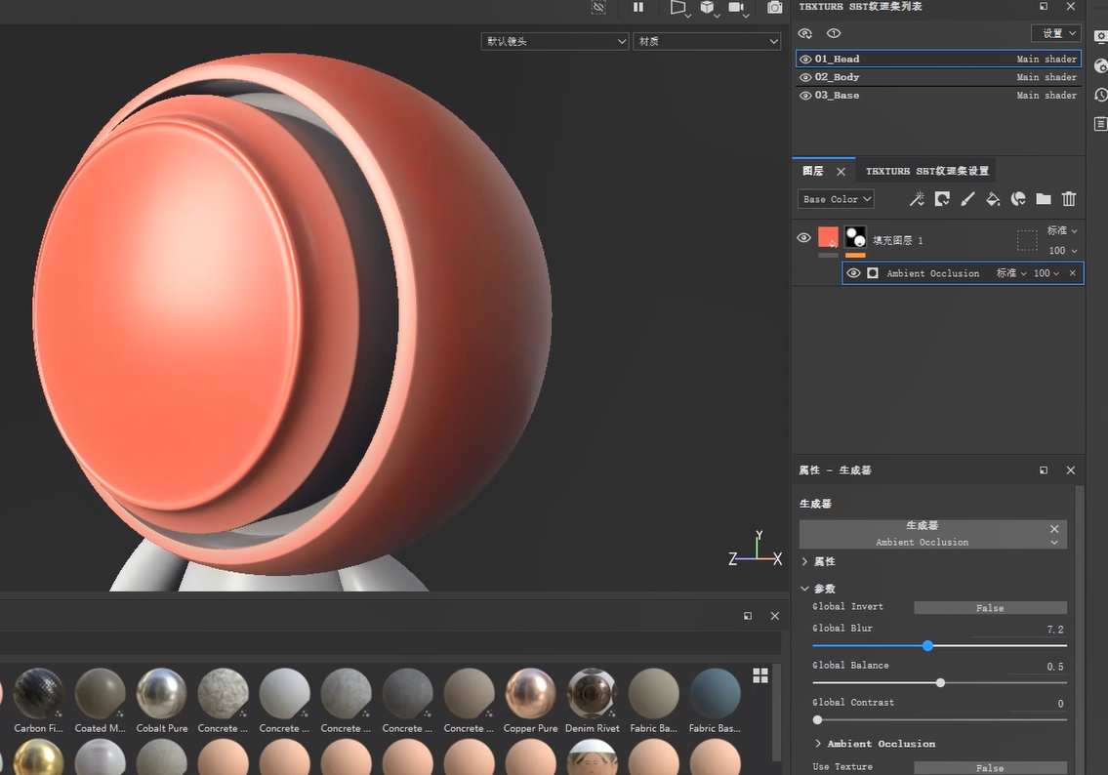Delete the layer using the trash icon
This screenshot has width=1108, height=775.
[x=1069, y=199]
